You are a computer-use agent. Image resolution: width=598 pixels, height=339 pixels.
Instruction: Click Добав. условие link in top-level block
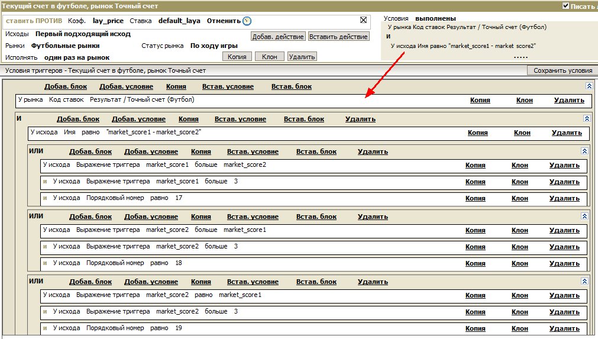pyautogui.click(x=126, y=86)
